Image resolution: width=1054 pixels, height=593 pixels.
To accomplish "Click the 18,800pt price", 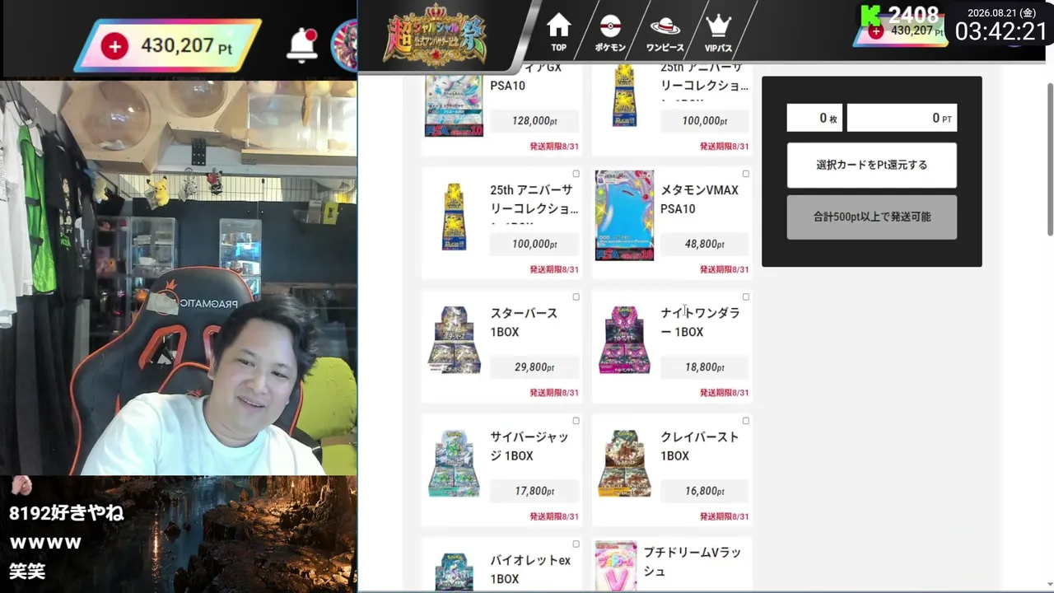I will pos(705,367).
